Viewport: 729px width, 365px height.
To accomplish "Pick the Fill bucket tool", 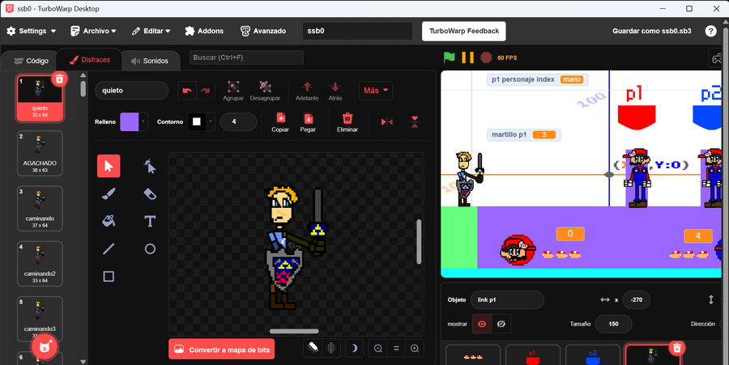I will pos(109,221).
